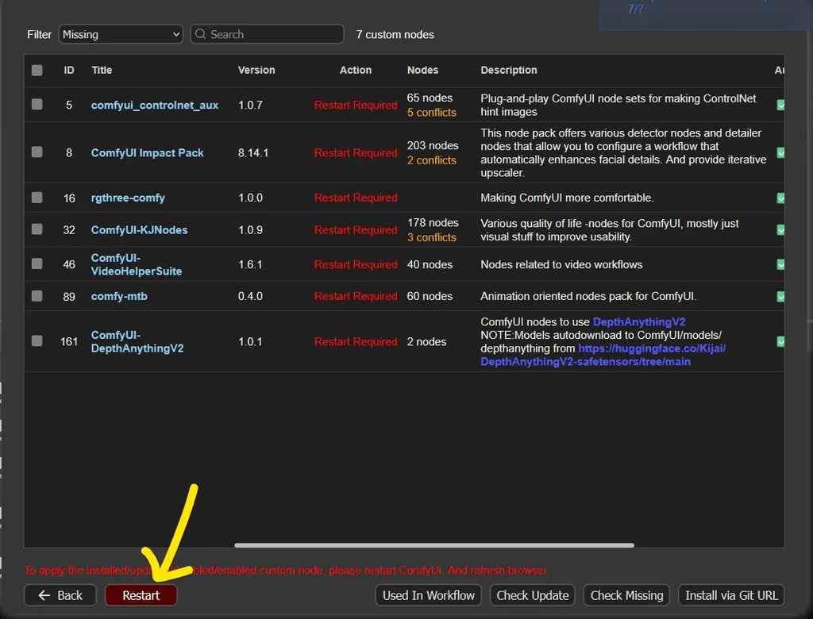Click the Restart button
813x619 pixels.
tap(141, 595)
